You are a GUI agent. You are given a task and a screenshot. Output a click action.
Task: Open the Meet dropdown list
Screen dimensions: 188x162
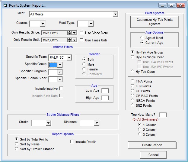[x=115, y=14]
